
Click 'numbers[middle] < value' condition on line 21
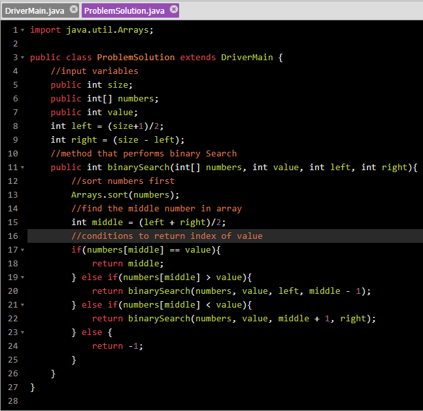pyautogui.click(x=182, y=305)
